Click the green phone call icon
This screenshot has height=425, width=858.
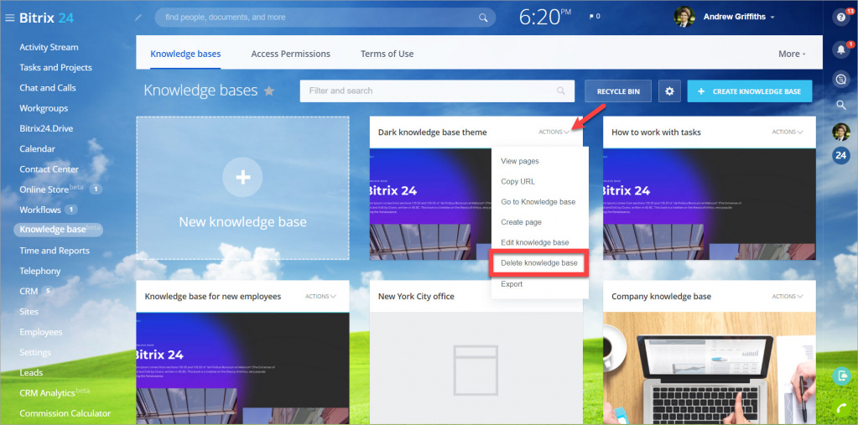tap(841, 408)
